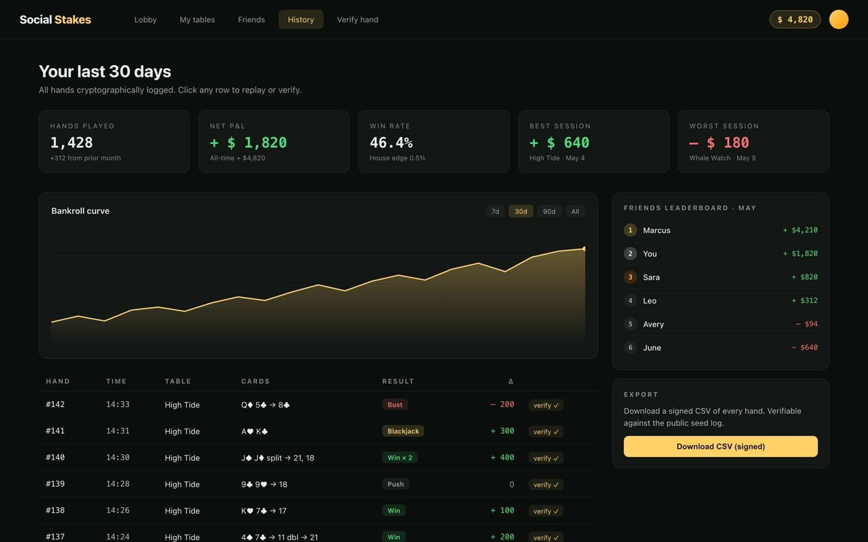
Task: Open the Best Session card
Action: pos(593,141)
